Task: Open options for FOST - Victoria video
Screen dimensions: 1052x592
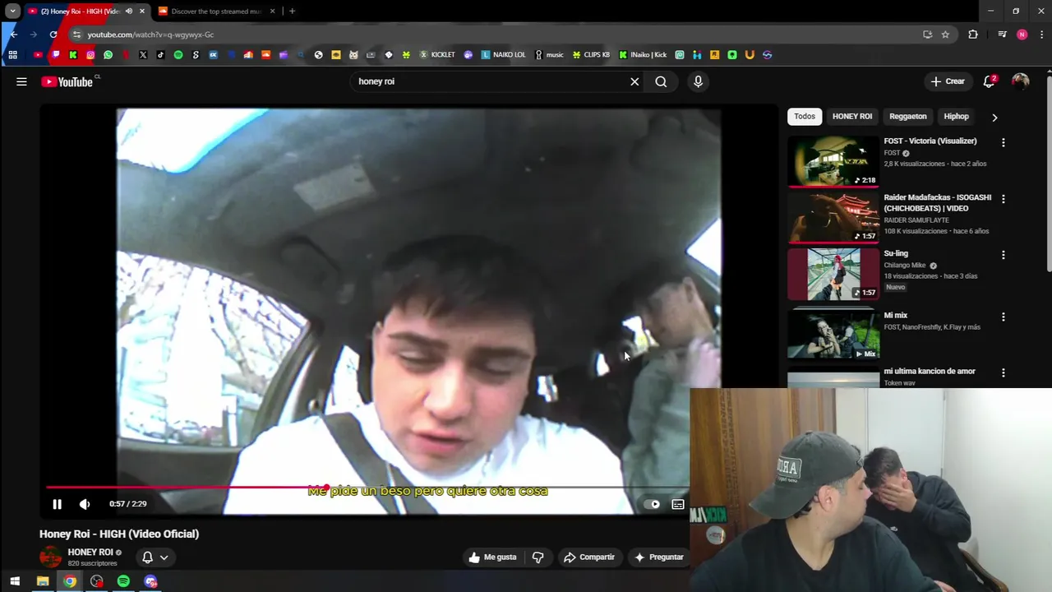Action: (1003, 142)
